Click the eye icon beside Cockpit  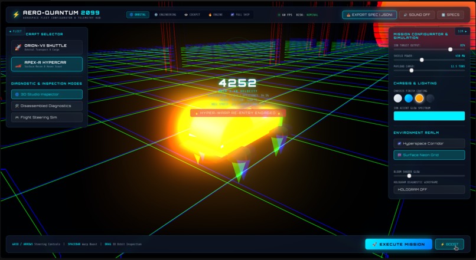click(186, 15)
